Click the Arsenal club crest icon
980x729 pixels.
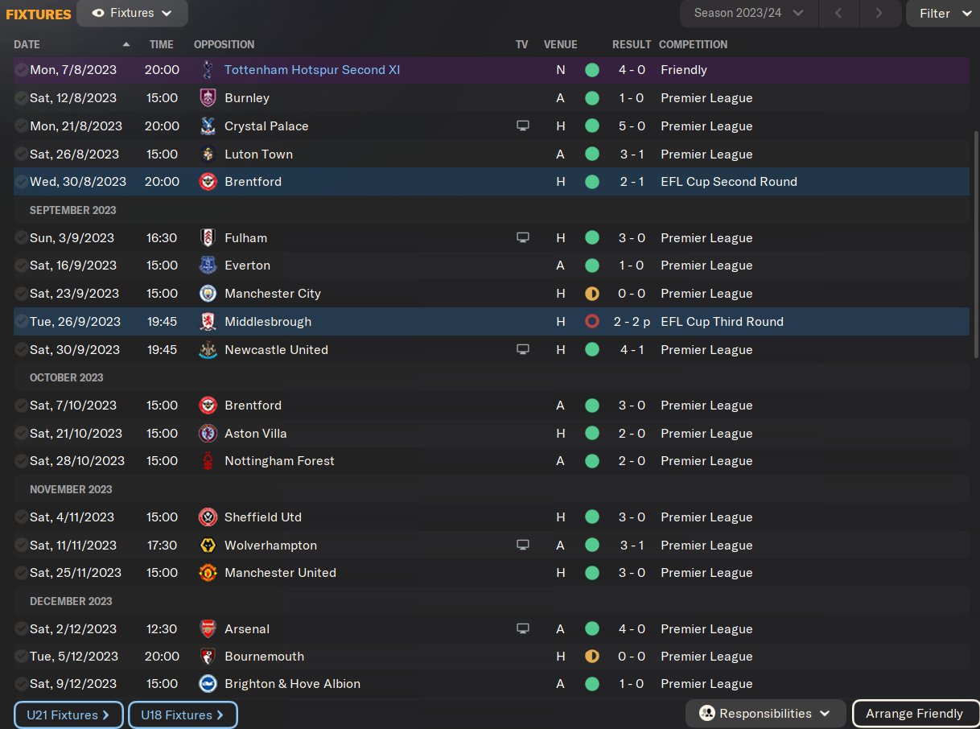[208, 629]
